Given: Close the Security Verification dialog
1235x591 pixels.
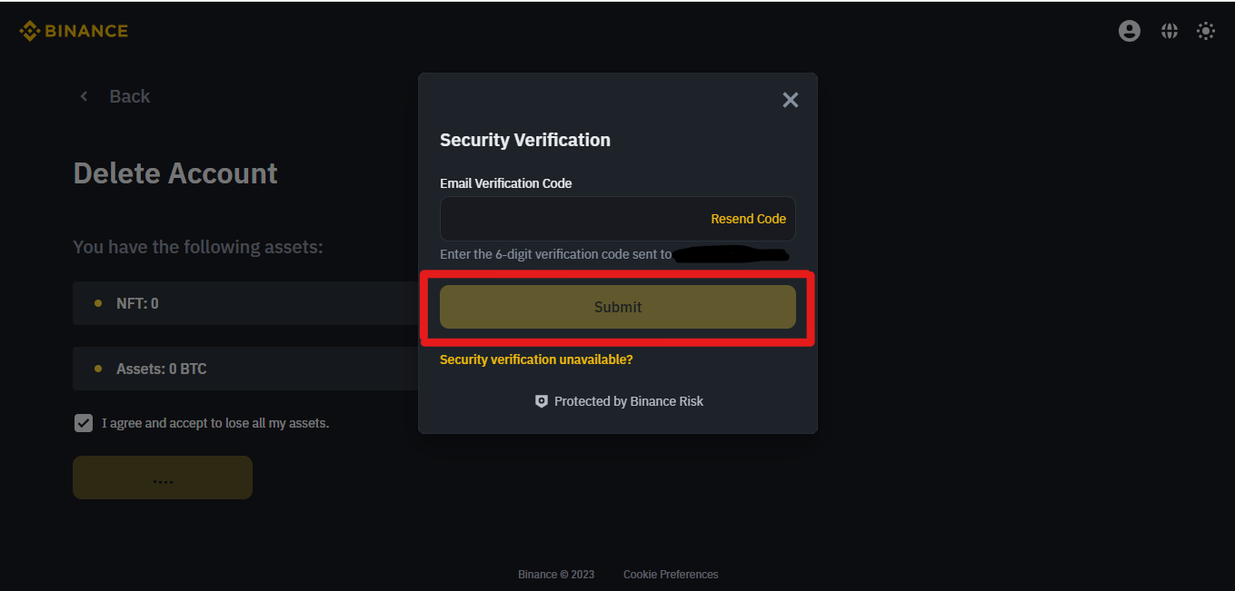Looking at the screenshot, I should click(x=791, y=100).
